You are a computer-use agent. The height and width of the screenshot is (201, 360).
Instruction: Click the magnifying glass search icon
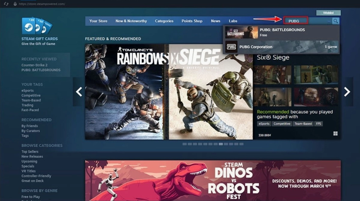[335, 21]
